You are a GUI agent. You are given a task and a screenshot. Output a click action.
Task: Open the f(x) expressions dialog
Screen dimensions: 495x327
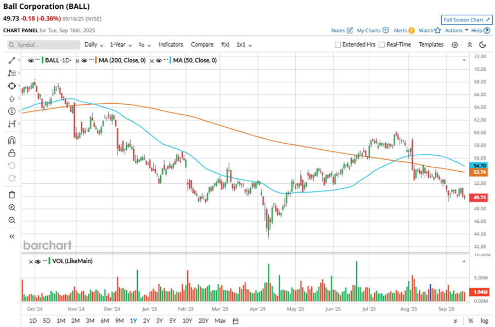225,45
